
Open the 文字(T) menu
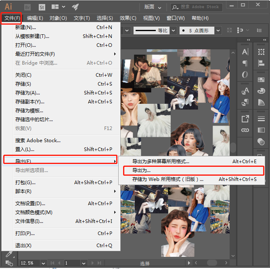(x=82, y=18)
